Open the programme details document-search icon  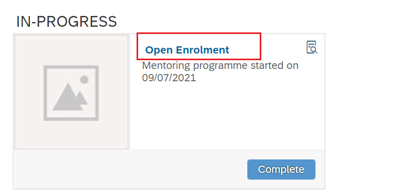tap(312, 47)
